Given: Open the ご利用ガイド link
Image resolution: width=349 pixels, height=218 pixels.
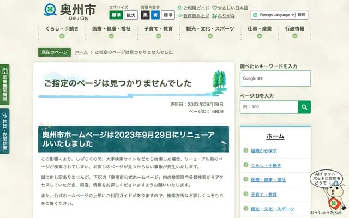Looking at the screenshot, I should point(196,8).
